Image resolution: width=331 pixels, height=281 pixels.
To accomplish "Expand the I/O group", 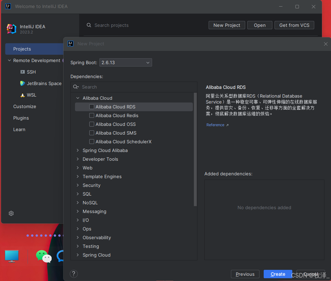I will [x=78, y=220].
